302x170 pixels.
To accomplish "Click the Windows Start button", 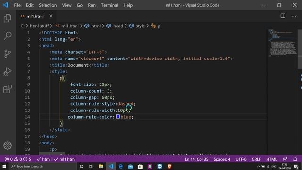I will point(4,166).
